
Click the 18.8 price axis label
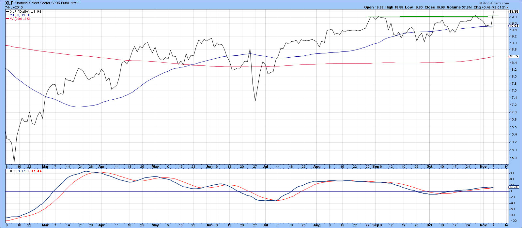[x=513, y=50]
